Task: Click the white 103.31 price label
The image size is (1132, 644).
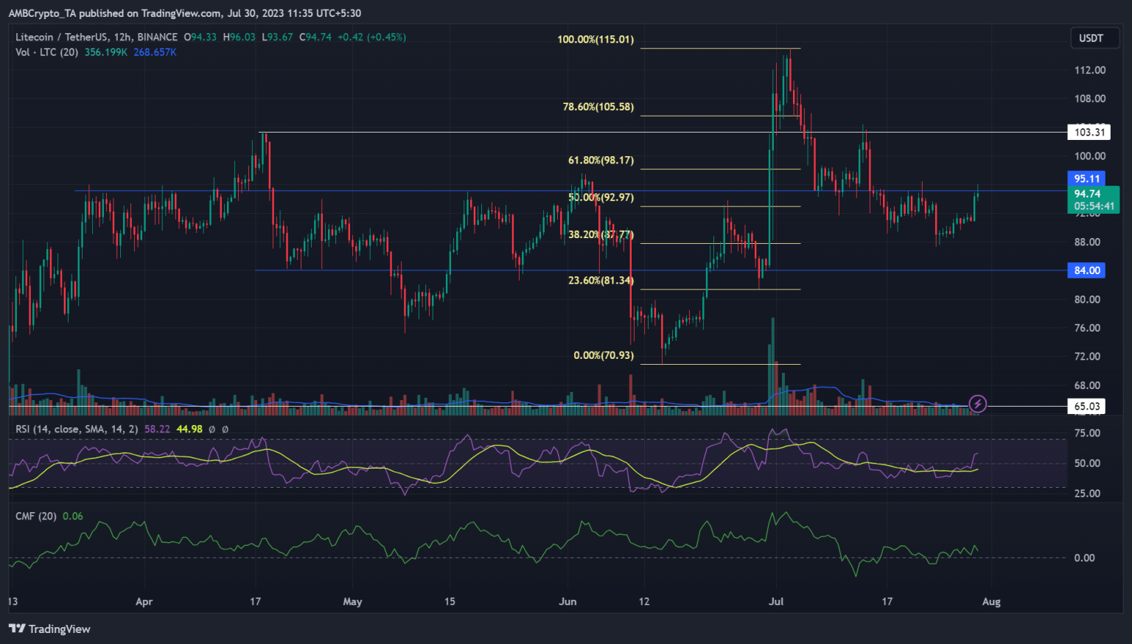Action: pos(1089,132)
